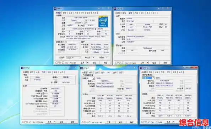Click the Socket 1151 LGA package value

(x=81, y=23)
